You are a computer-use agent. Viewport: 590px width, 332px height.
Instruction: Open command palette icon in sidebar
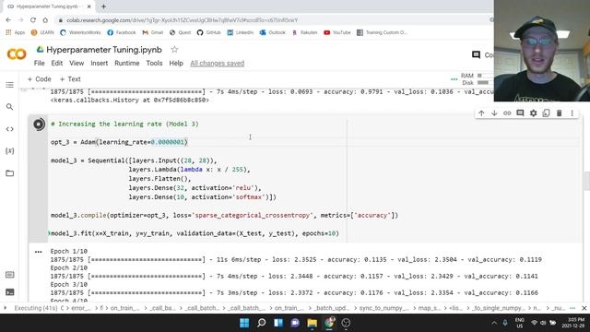[x=10, y=275]
